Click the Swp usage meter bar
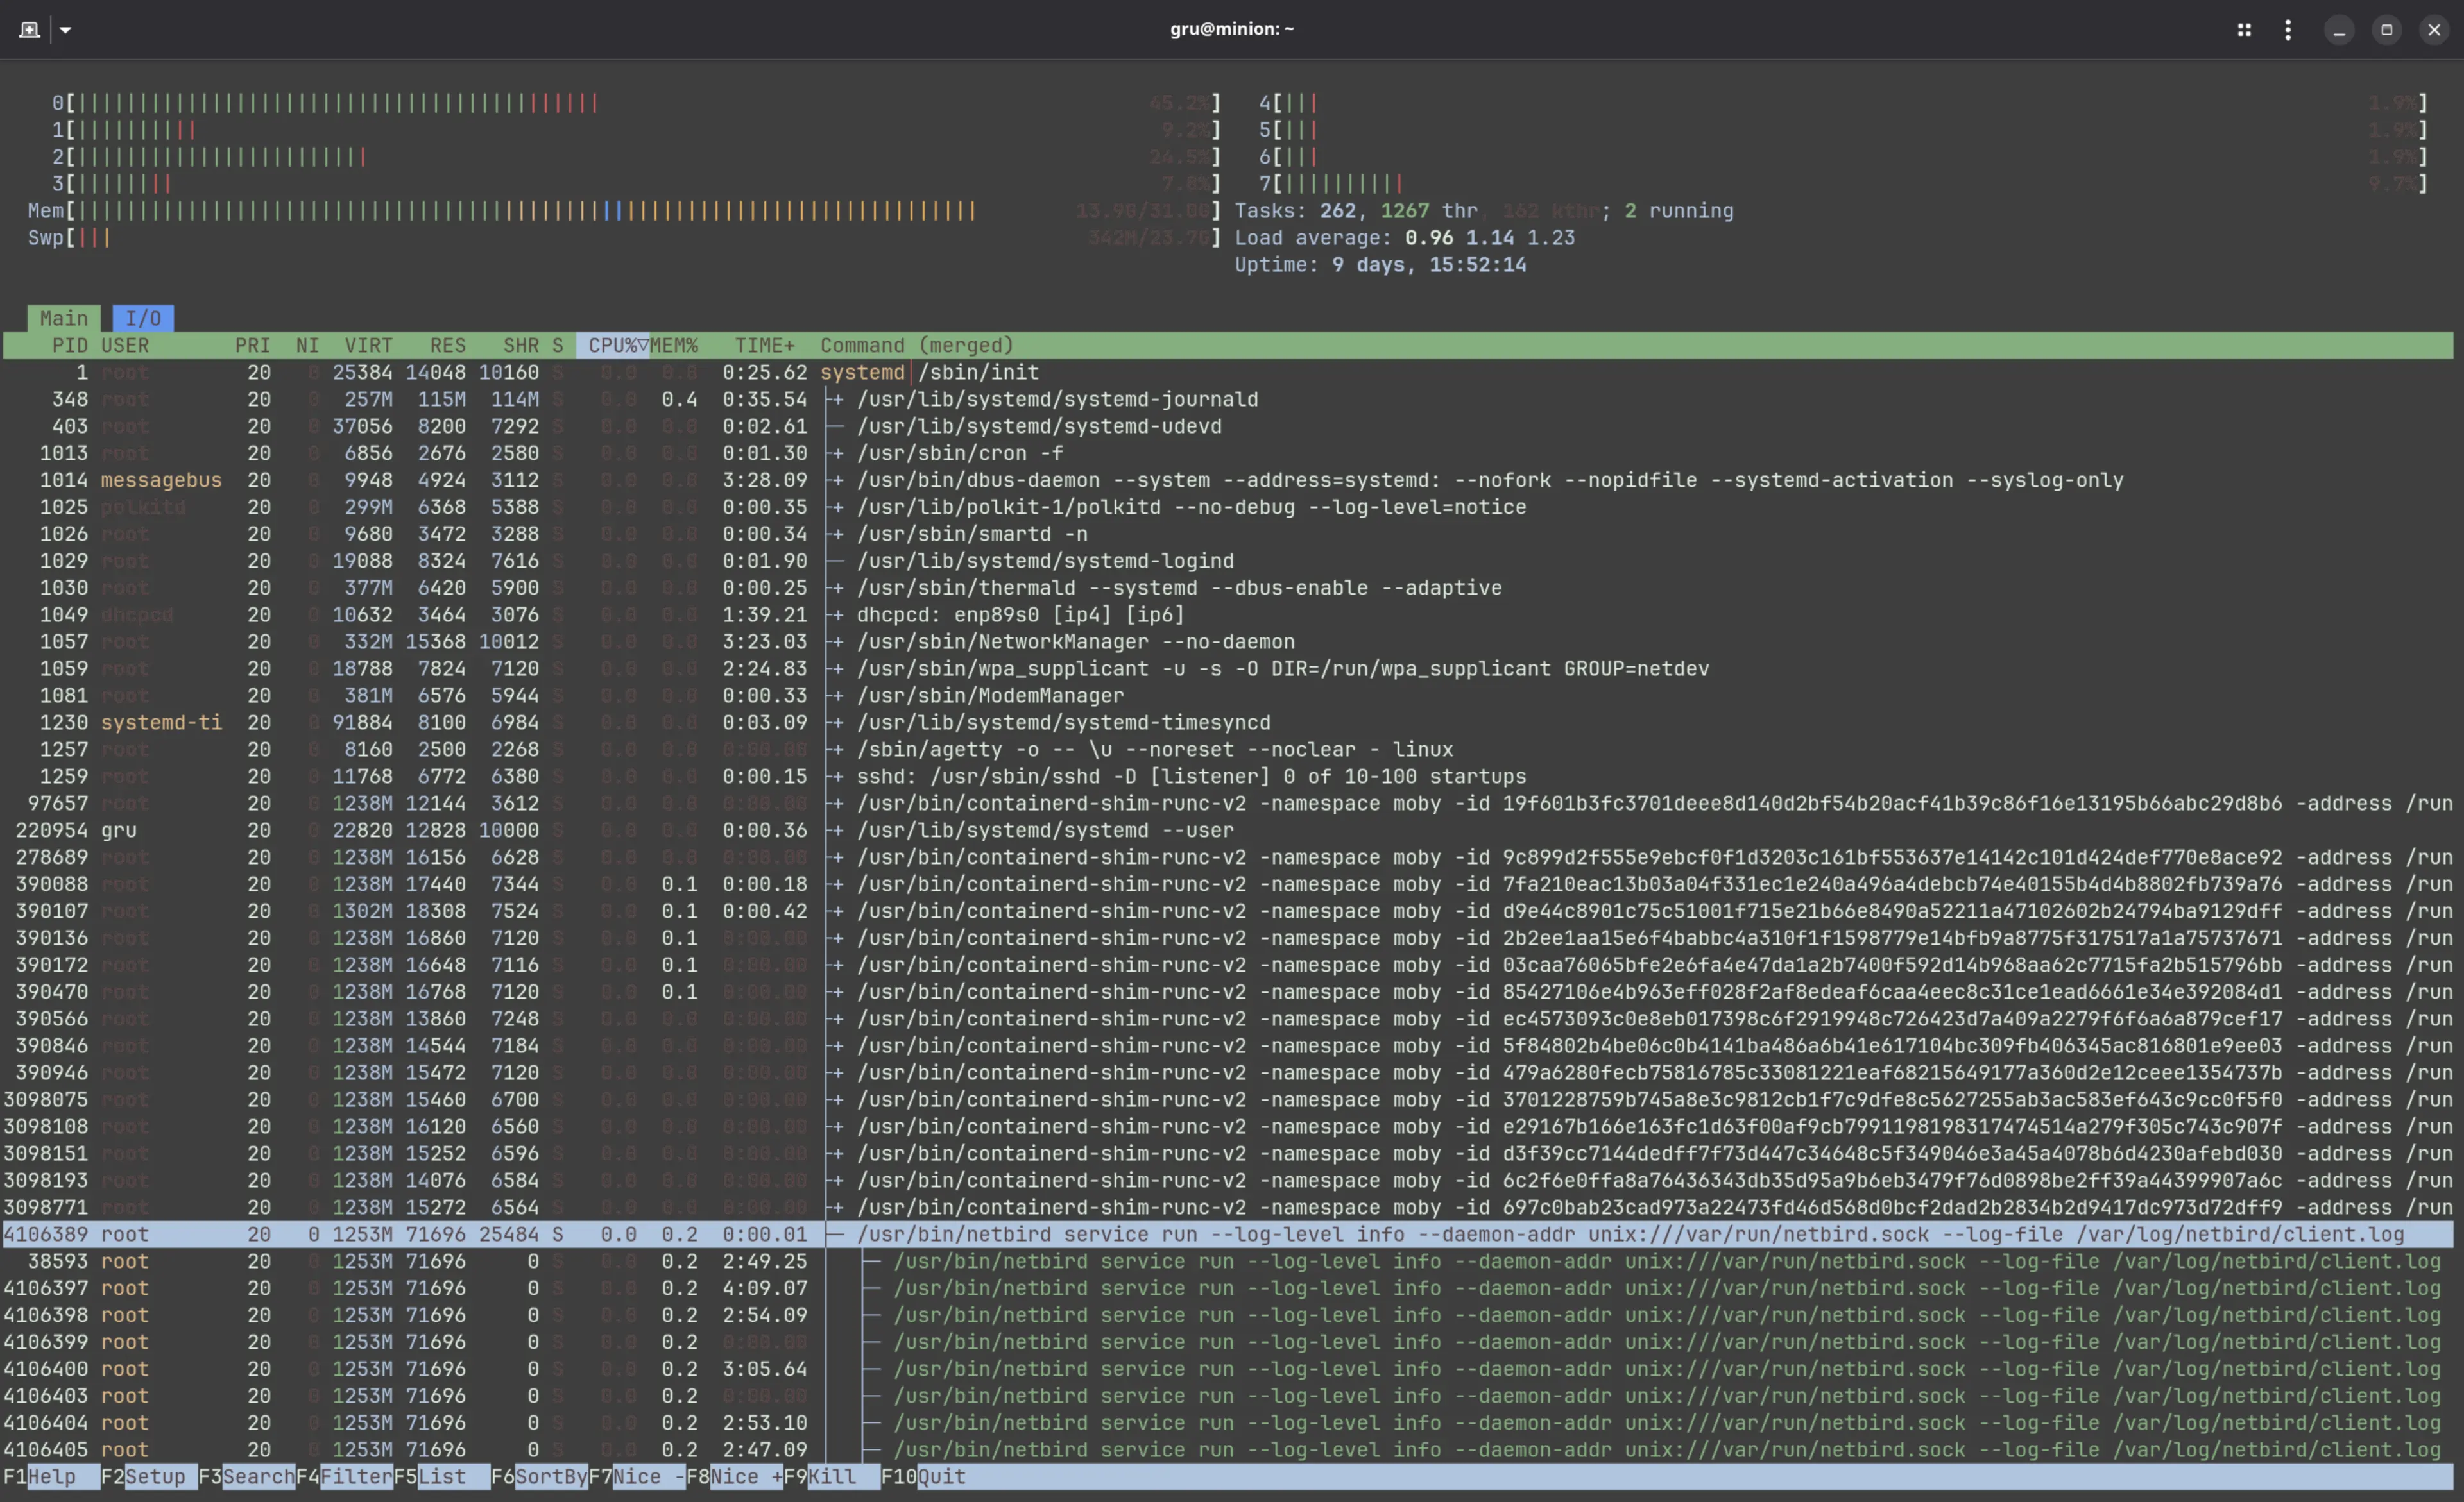2464x1502 pixels. click(625, 238)
